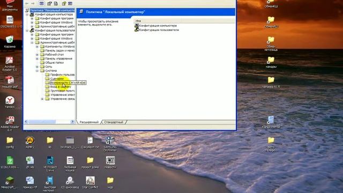Open Acrobat Reader 5.0 desktop shortcut
This screenshot has width=343, height=193.
pos(10,64)
